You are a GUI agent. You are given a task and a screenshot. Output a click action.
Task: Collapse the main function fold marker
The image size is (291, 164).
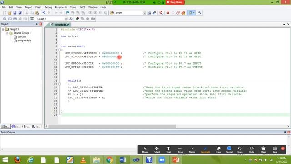[60, 50]
